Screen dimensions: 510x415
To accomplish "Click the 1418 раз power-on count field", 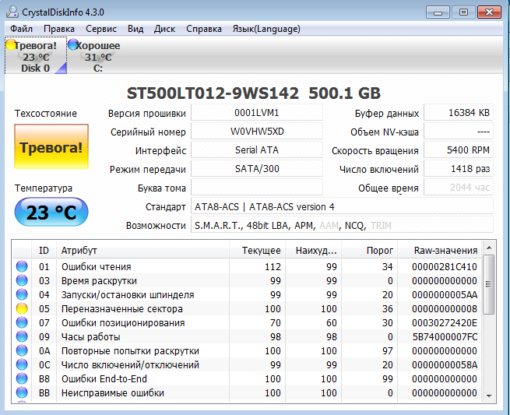I will (x=459, y=169).
